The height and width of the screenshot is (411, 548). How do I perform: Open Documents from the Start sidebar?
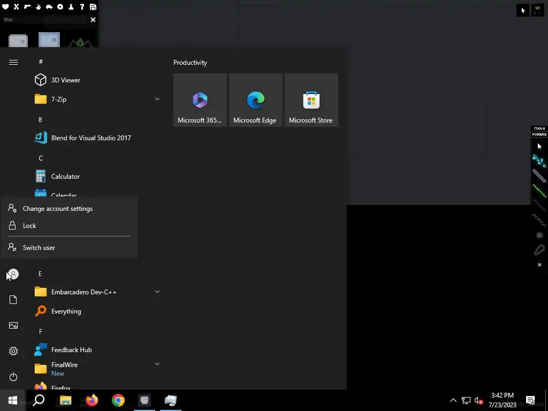(13, 300)
